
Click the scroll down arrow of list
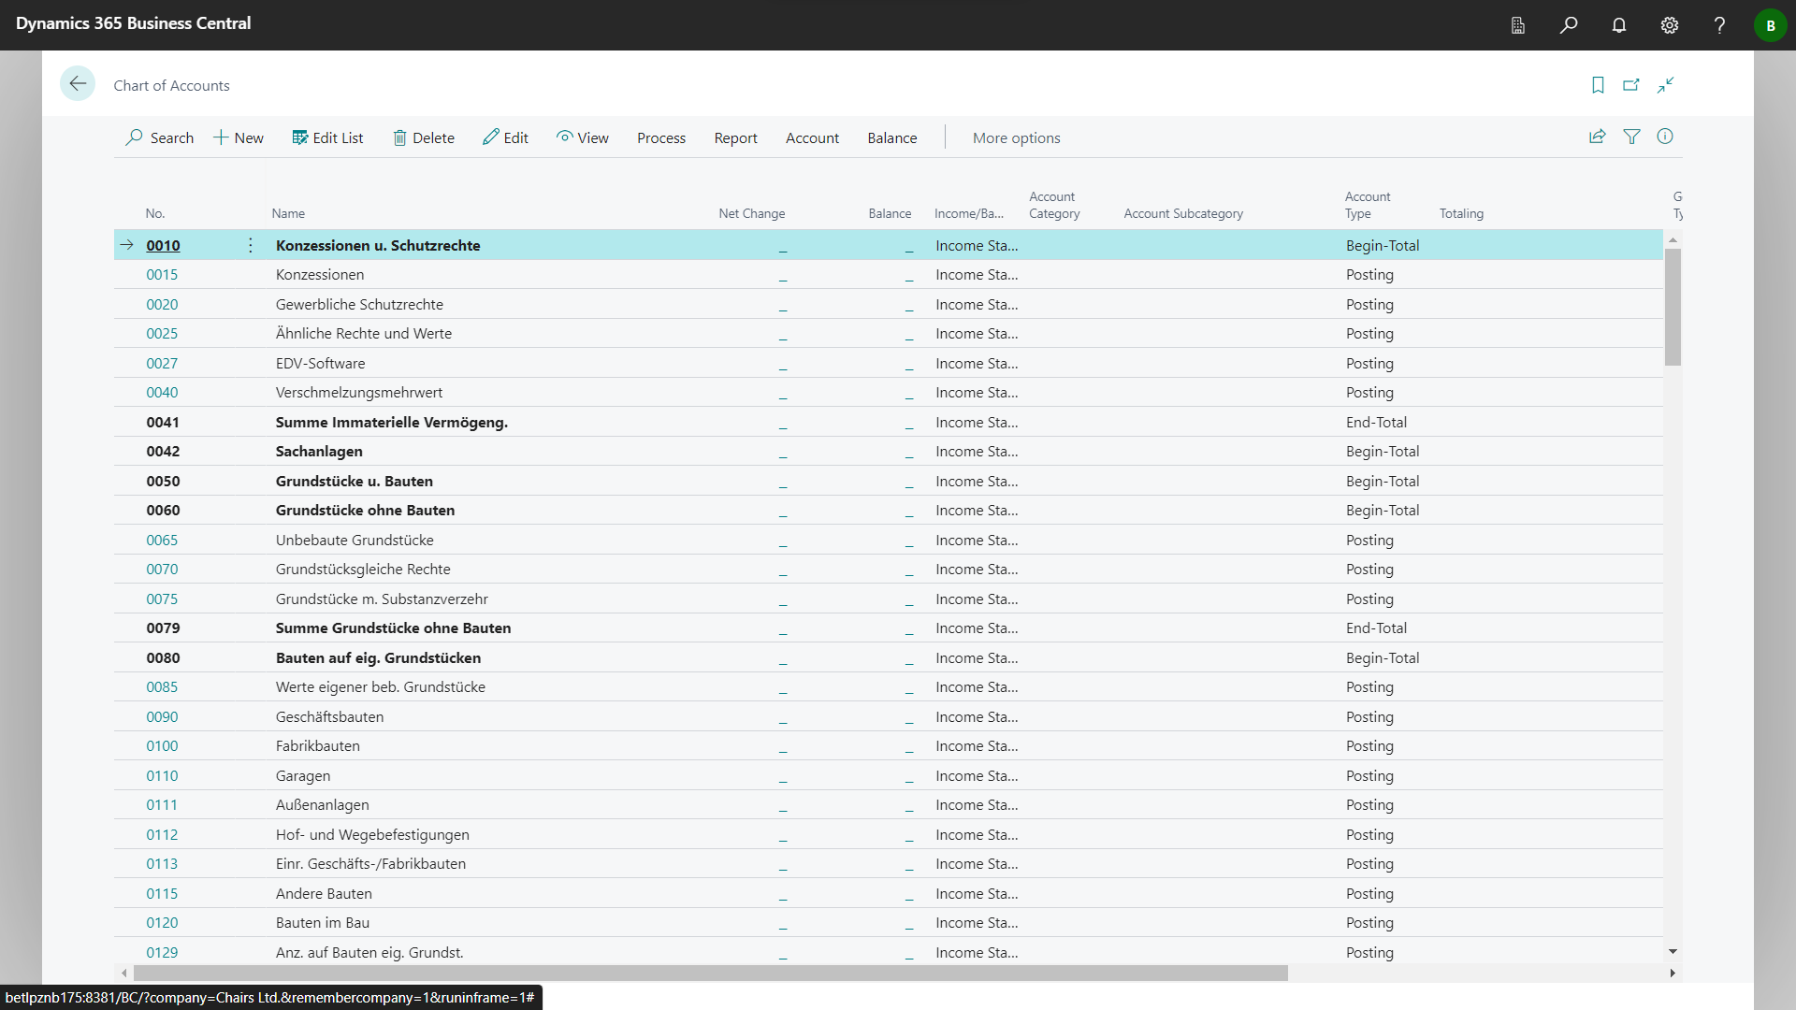(x=1673, y=952)
